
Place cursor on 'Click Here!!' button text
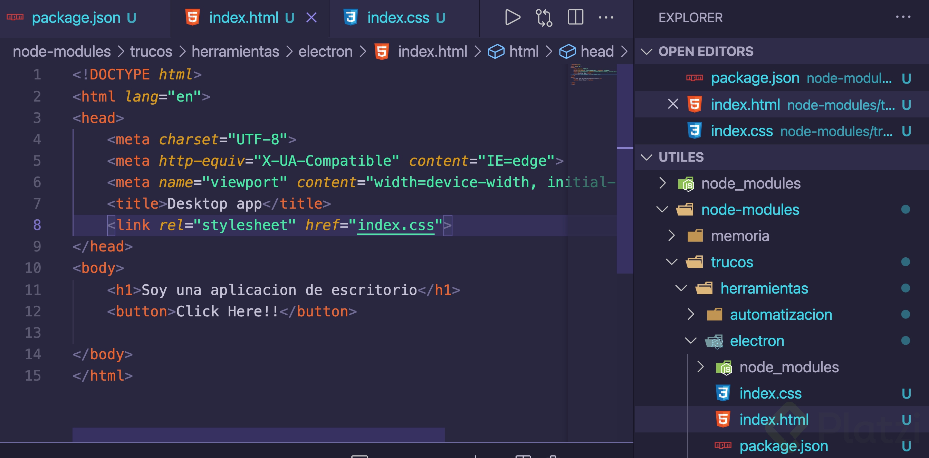(x=228, y=312)
